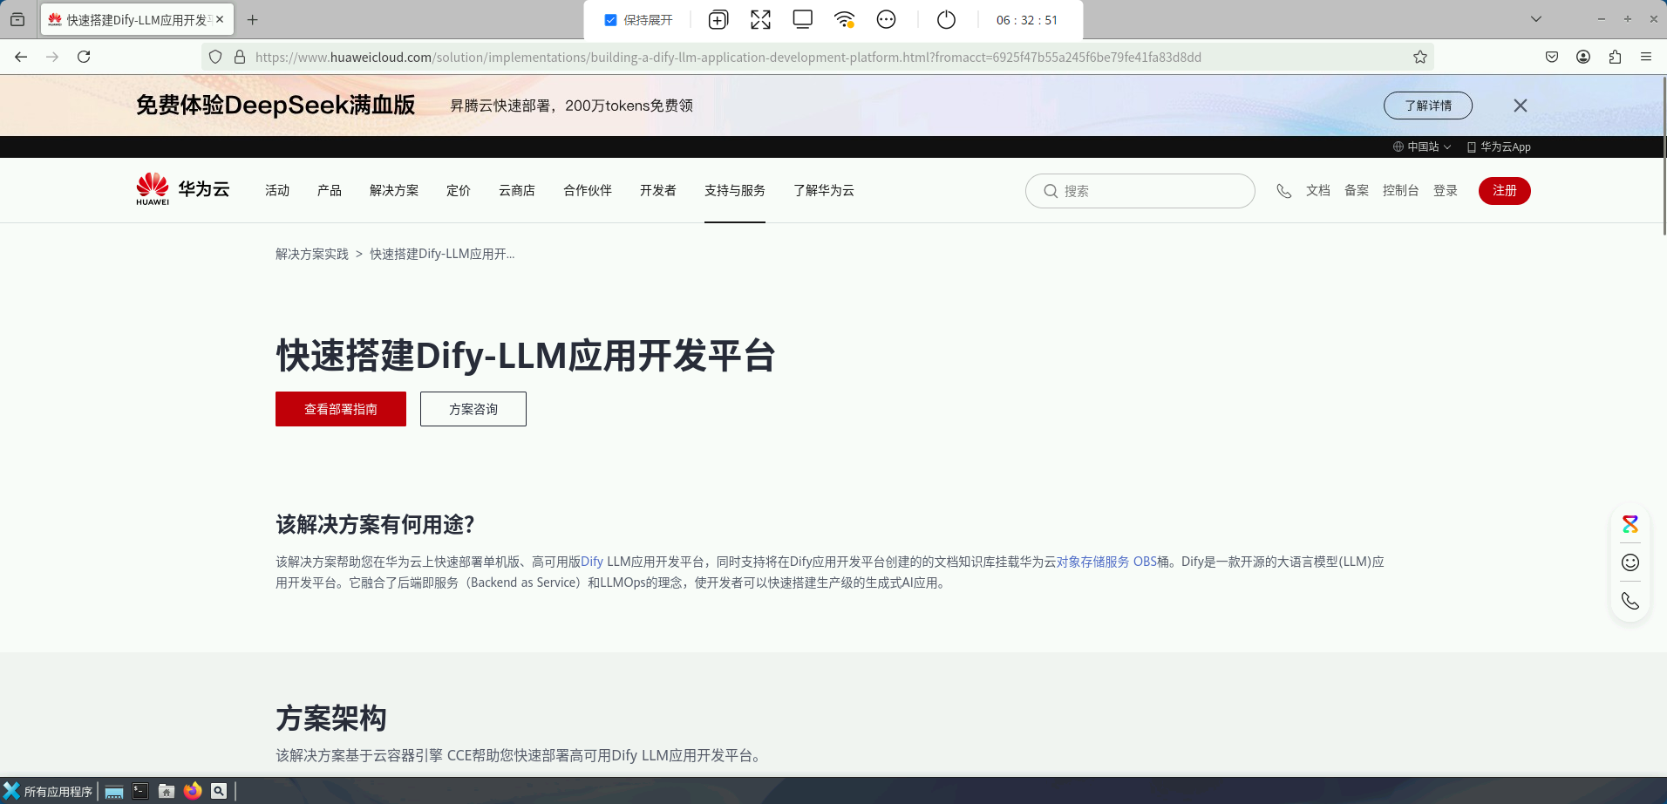Screen dimensions: 1667x804
Task: Follow the 对象存储服务 OBS hyperlink
Action: pyautogui.click(x=1106, y=562)
